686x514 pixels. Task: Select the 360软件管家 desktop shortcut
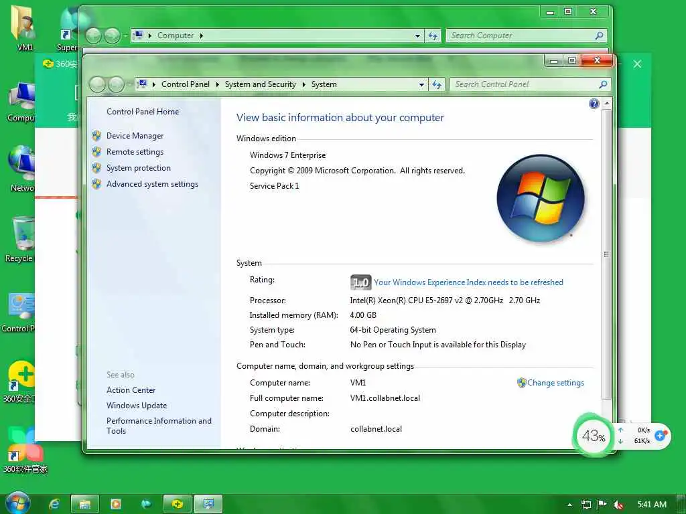click(25, 450)
